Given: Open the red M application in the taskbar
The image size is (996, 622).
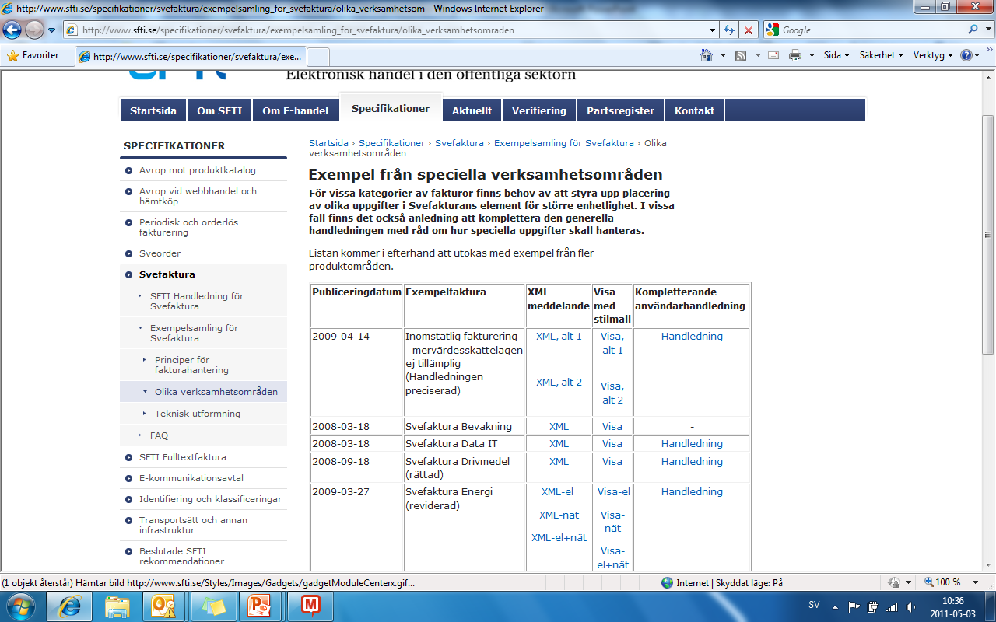Looking at the screenshot, I should coord(310,606).
